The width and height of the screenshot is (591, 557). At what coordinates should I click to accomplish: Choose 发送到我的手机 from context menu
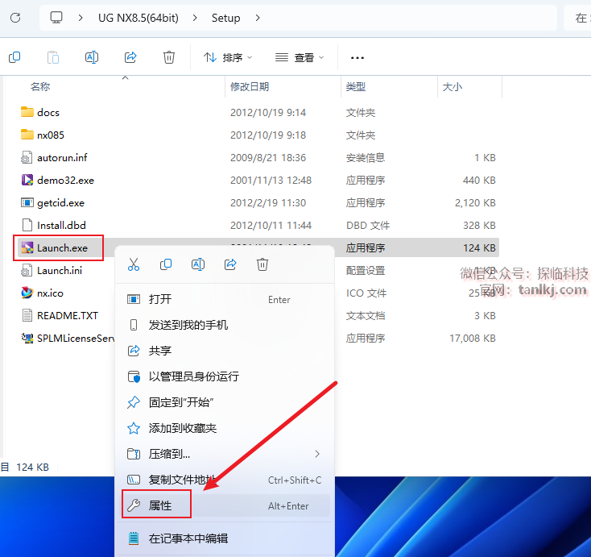225,325
